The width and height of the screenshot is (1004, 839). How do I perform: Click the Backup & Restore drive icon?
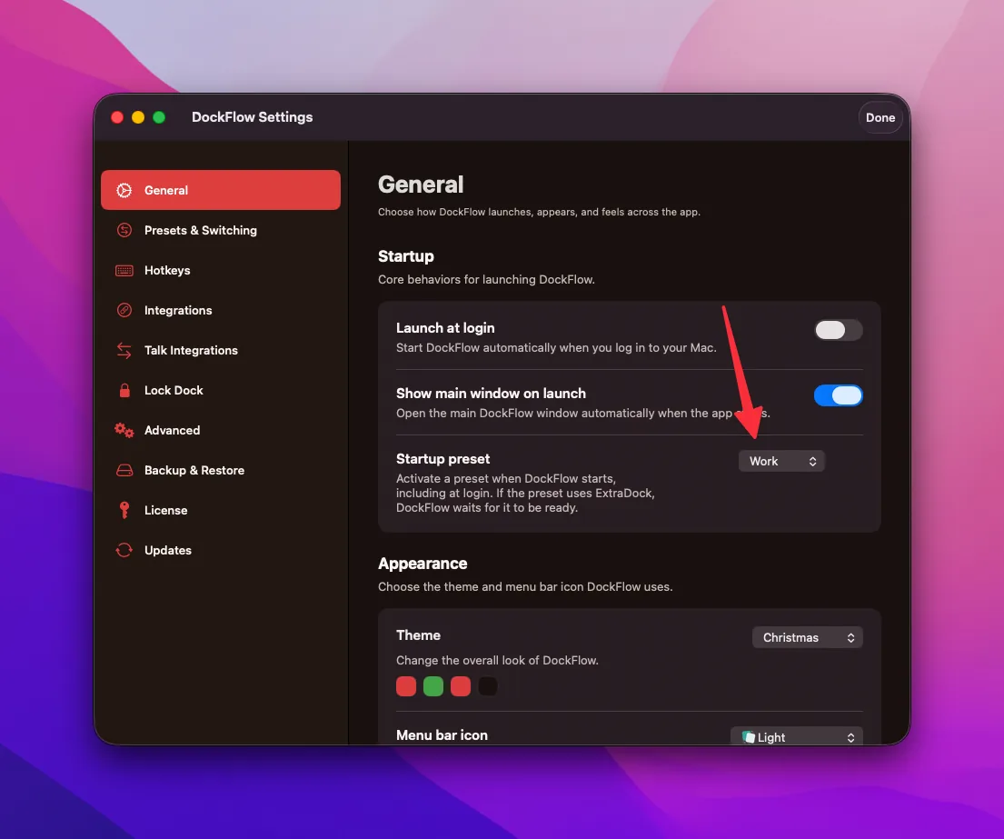(x=124, y=470)
